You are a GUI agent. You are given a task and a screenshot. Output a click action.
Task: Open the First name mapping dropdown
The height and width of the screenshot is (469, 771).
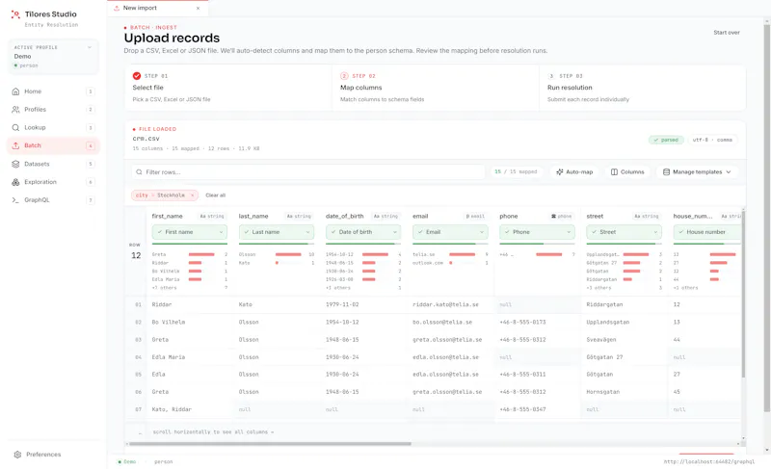(189, 232)
